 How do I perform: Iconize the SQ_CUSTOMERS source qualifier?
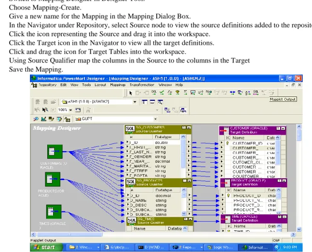[x=189, y=127]
